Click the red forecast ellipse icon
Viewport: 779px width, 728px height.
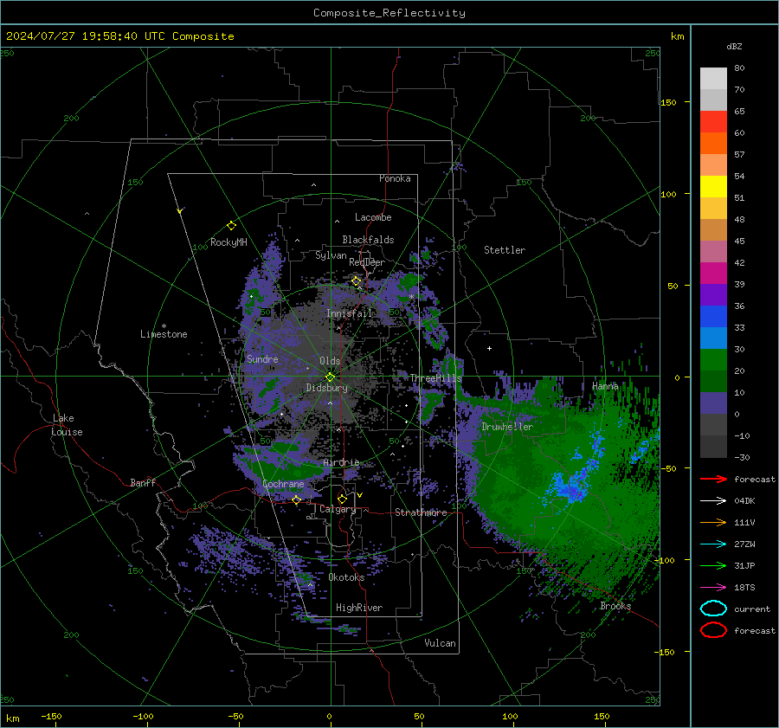713,630
